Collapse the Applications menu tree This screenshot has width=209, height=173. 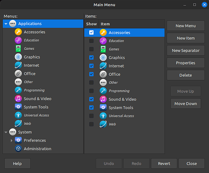[6, 24]
